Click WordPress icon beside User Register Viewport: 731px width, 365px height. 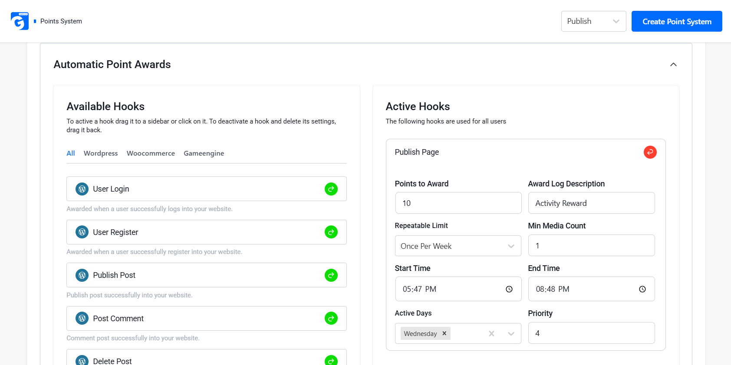[x=82, y=232]
